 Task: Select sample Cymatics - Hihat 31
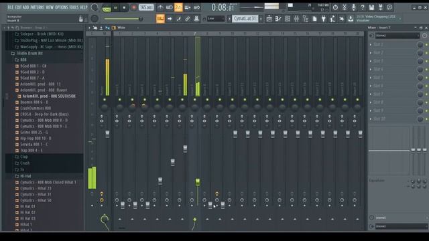click(x=36, y=194)
